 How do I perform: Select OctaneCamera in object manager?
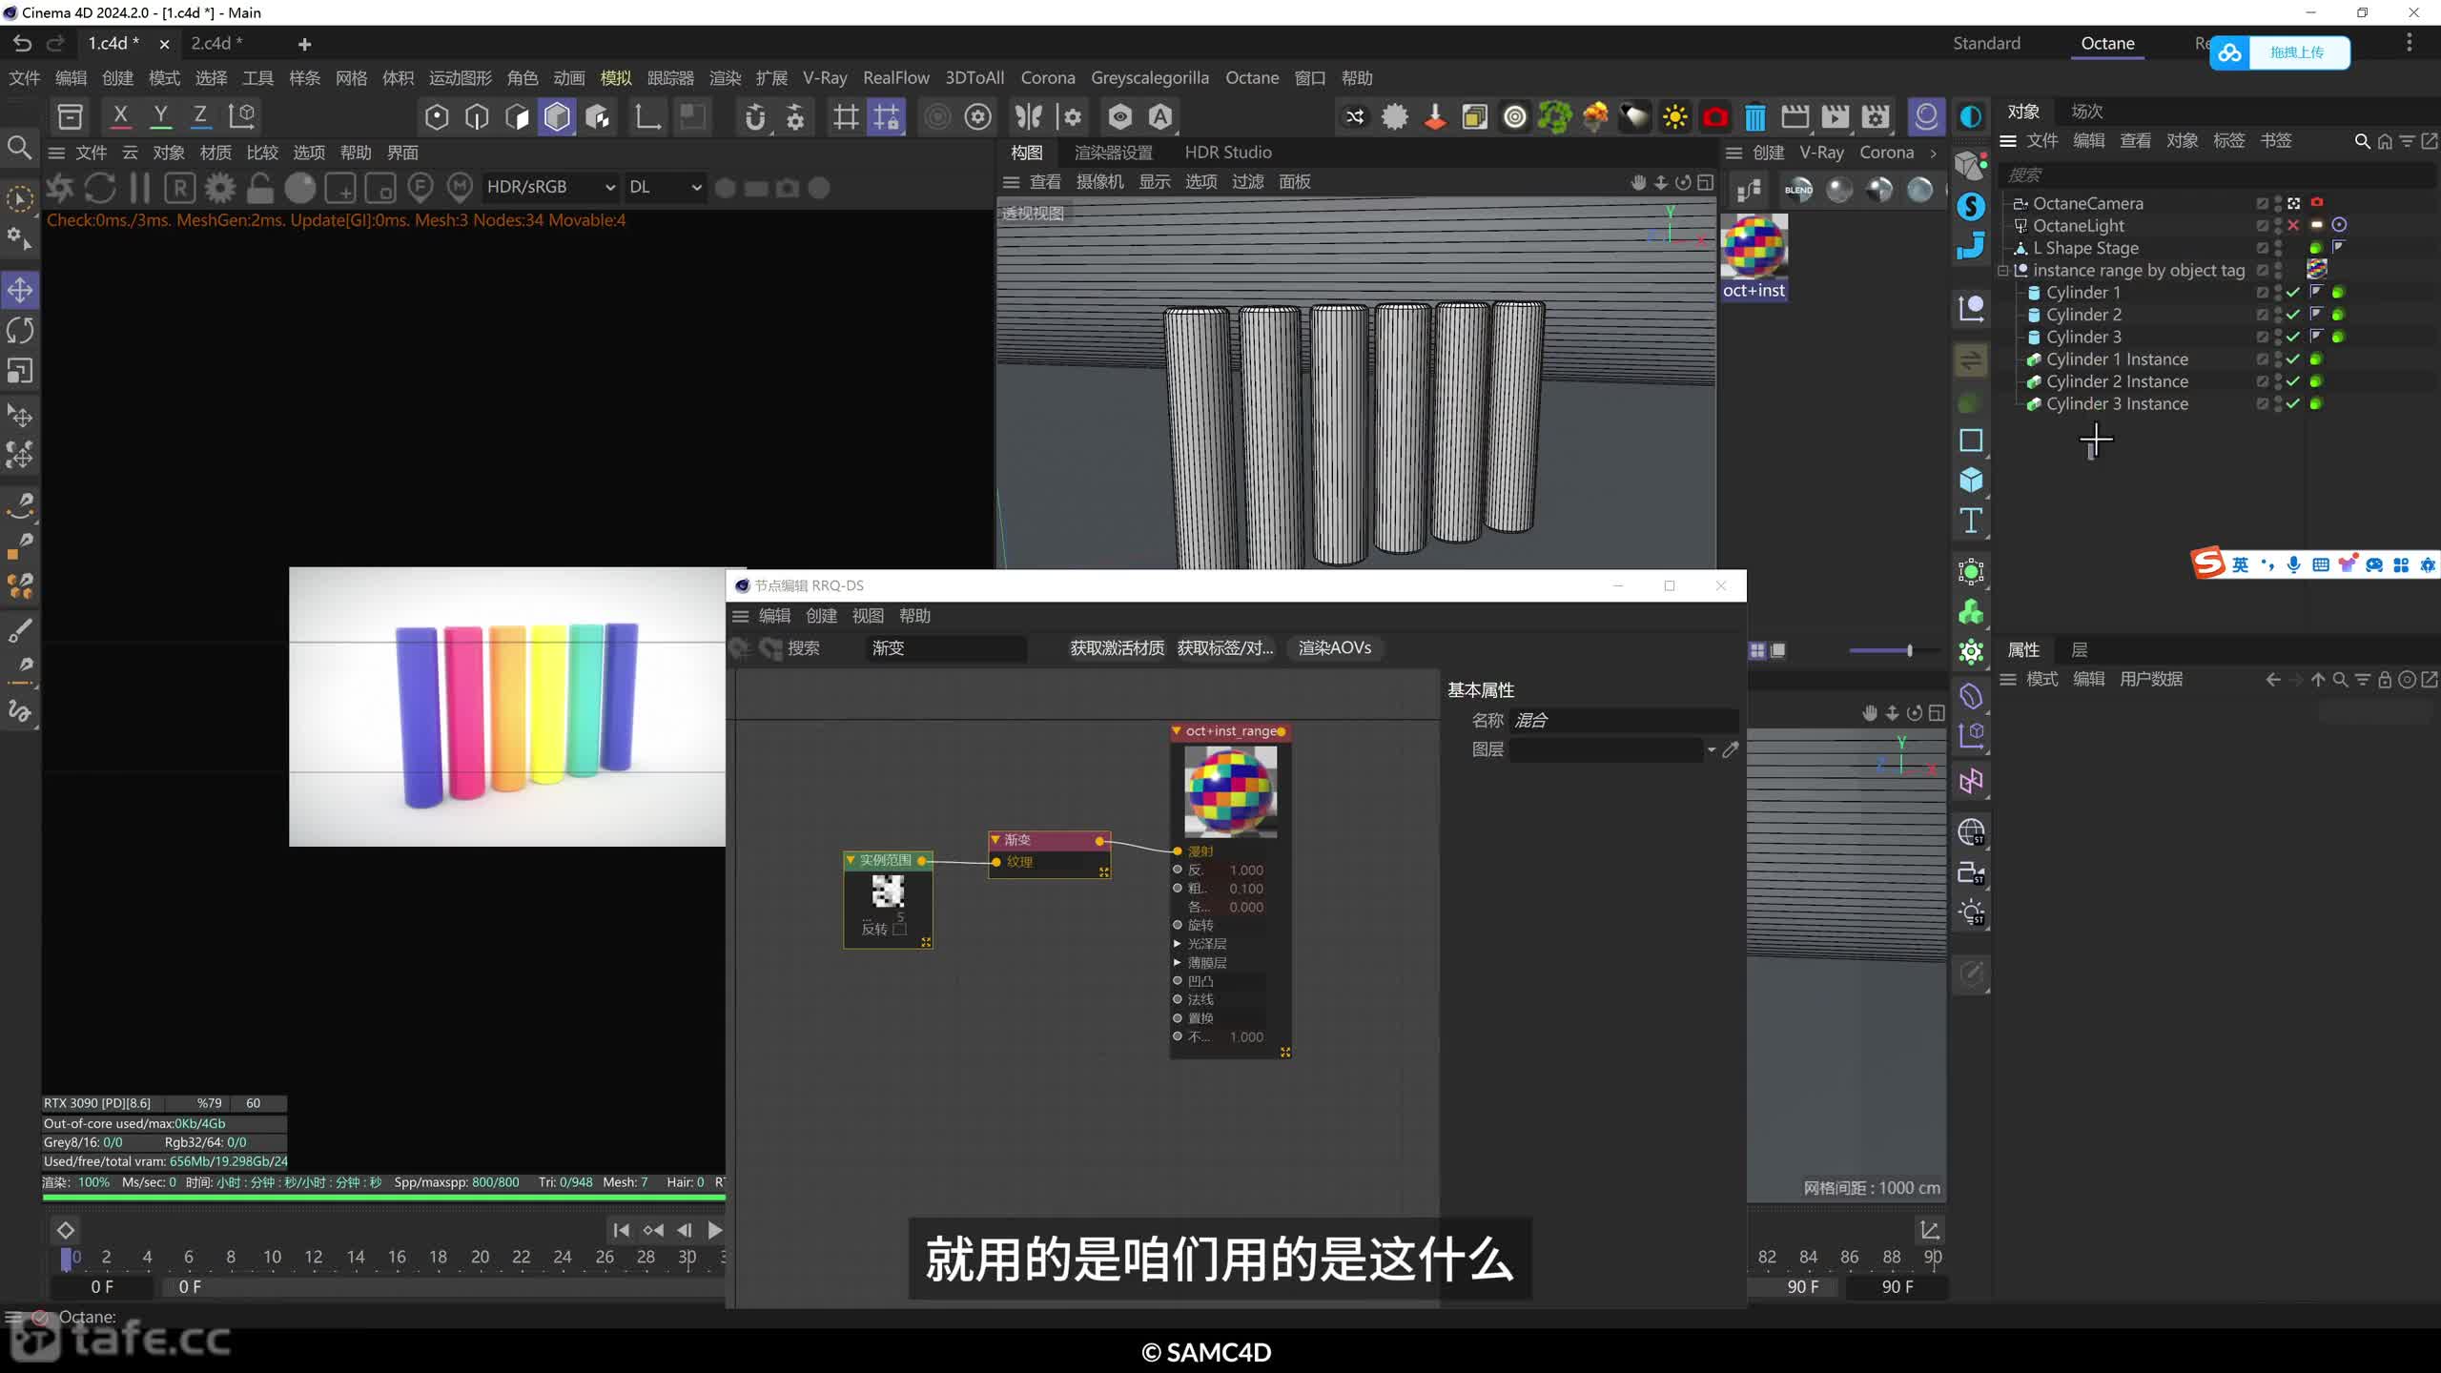pyautogui.click(x=2087, y=203)
